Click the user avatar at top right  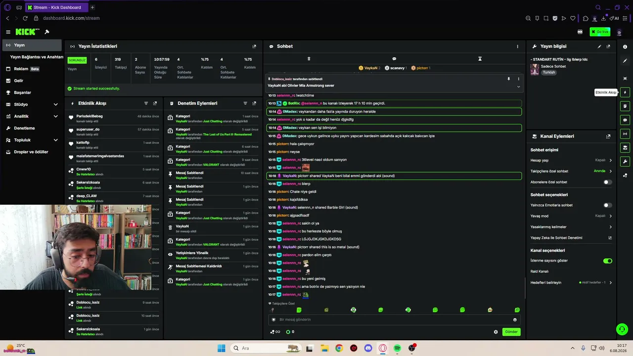point(619,32)
